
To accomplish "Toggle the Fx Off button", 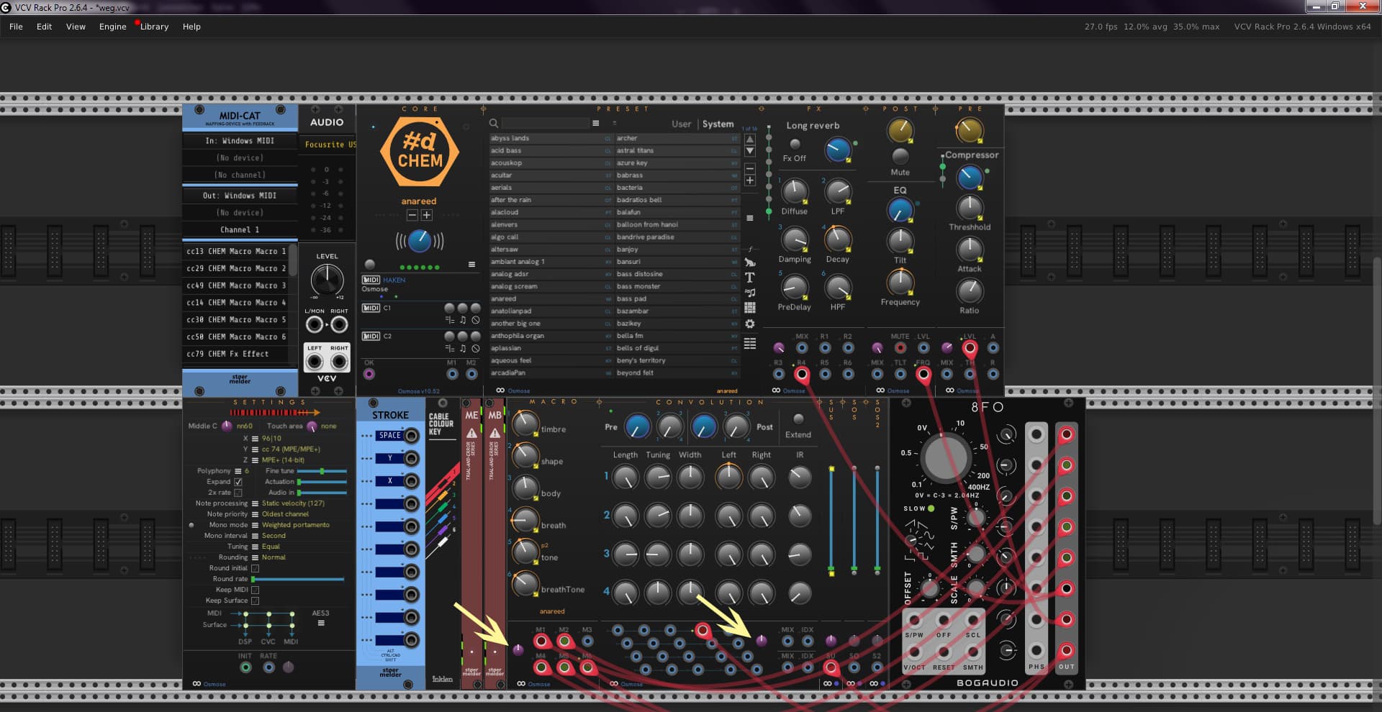I will click(x=795, y=145).
